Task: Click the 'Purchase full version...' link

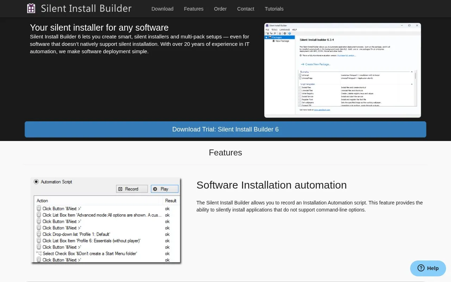Action: tap(347, 55)
